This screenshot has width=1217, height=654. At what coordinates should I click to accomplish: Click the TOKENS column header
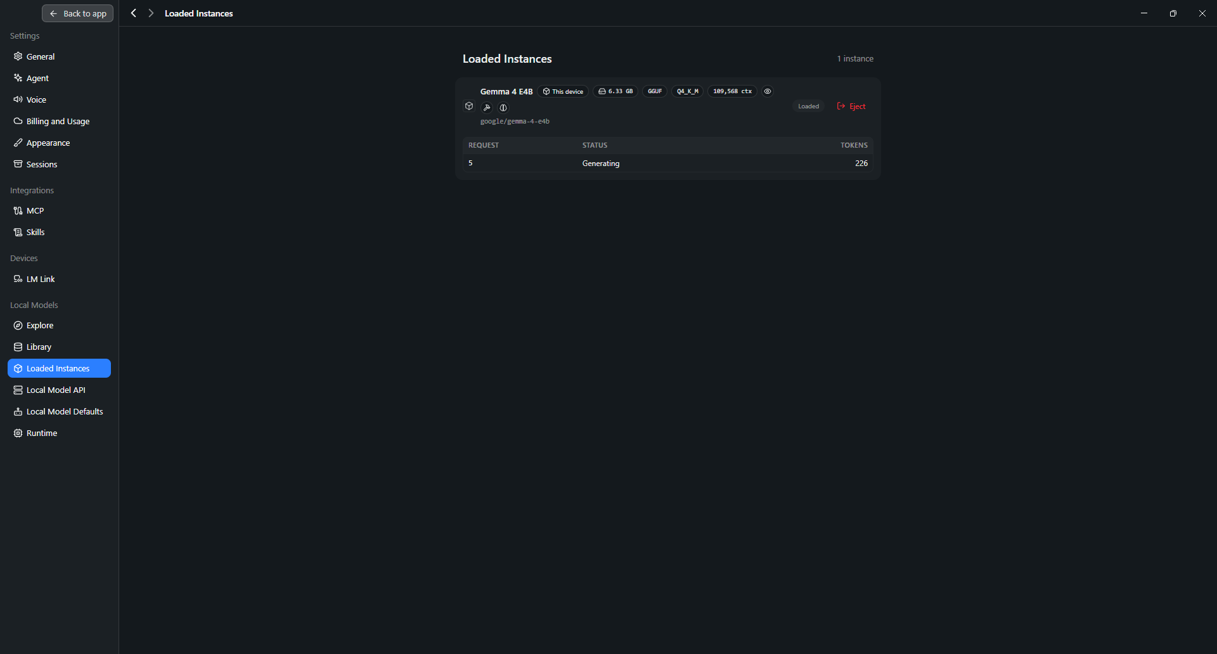coord(854,145)
